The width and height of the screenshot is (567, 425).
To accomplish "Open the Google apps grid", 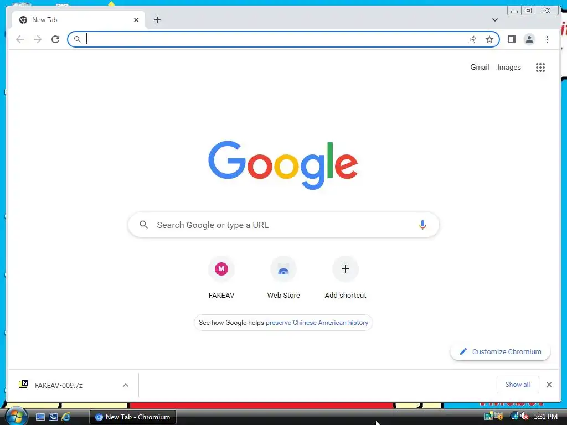I will [540, 67].
